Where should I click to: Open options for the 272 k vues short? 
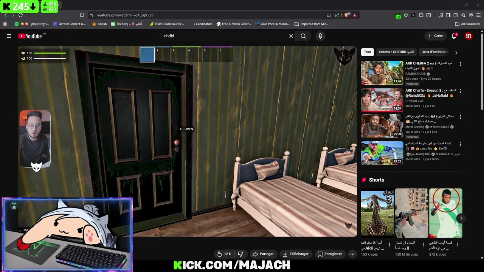[x=458, y=244]
